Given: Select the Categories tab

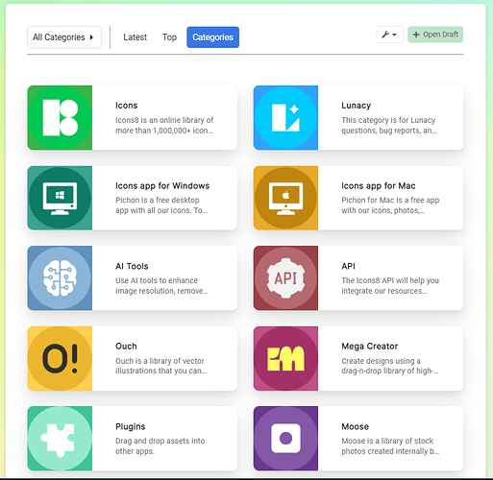Looking at the screenshot, I should (213, 37).
